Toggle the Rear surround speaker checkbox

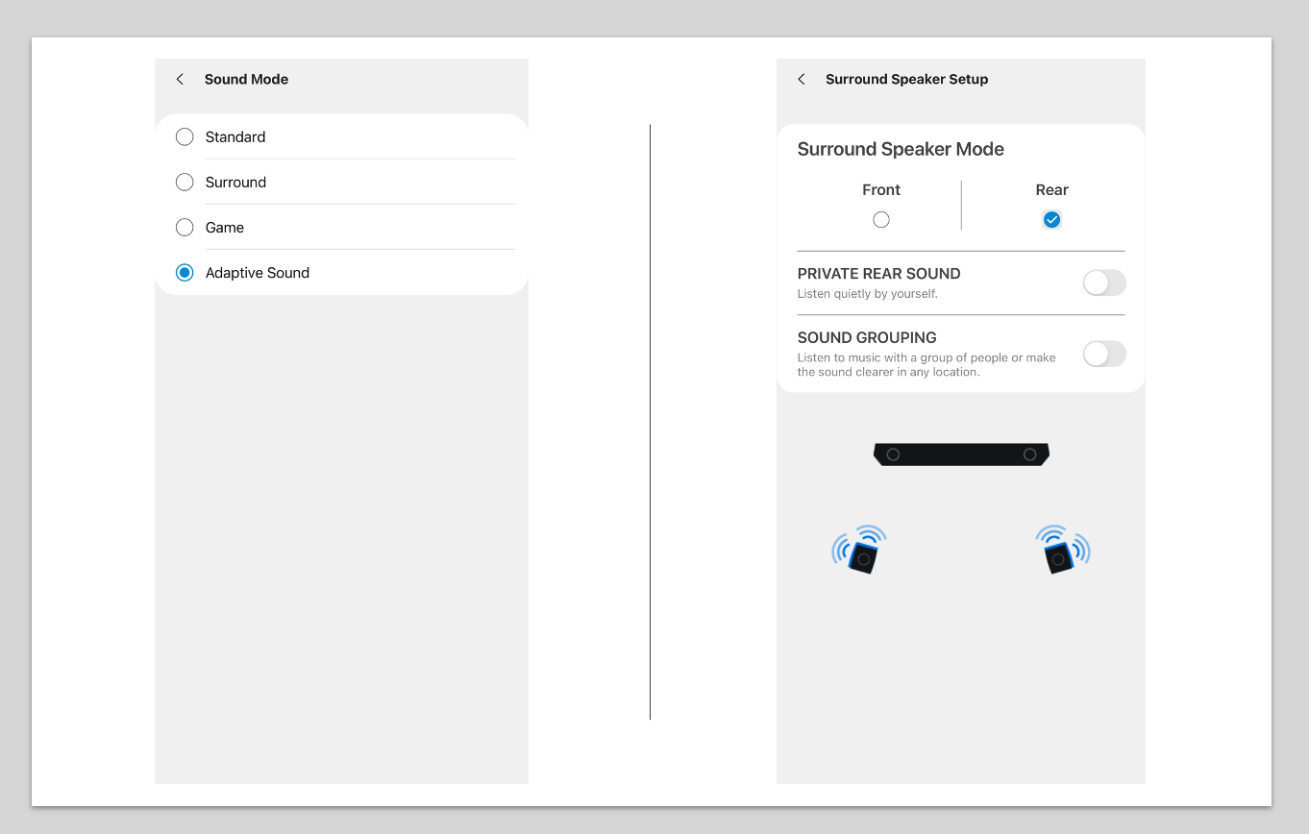(1051, 220)
